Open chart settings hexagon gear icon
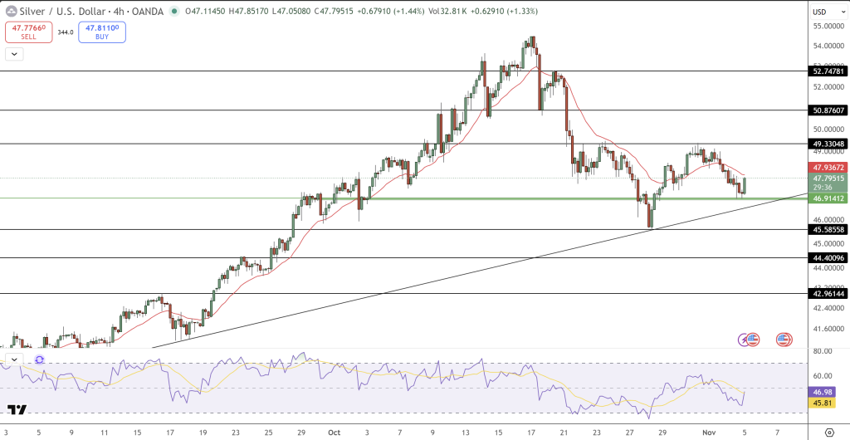The width and height of the screenshot is (850, 440). (829, 433)
